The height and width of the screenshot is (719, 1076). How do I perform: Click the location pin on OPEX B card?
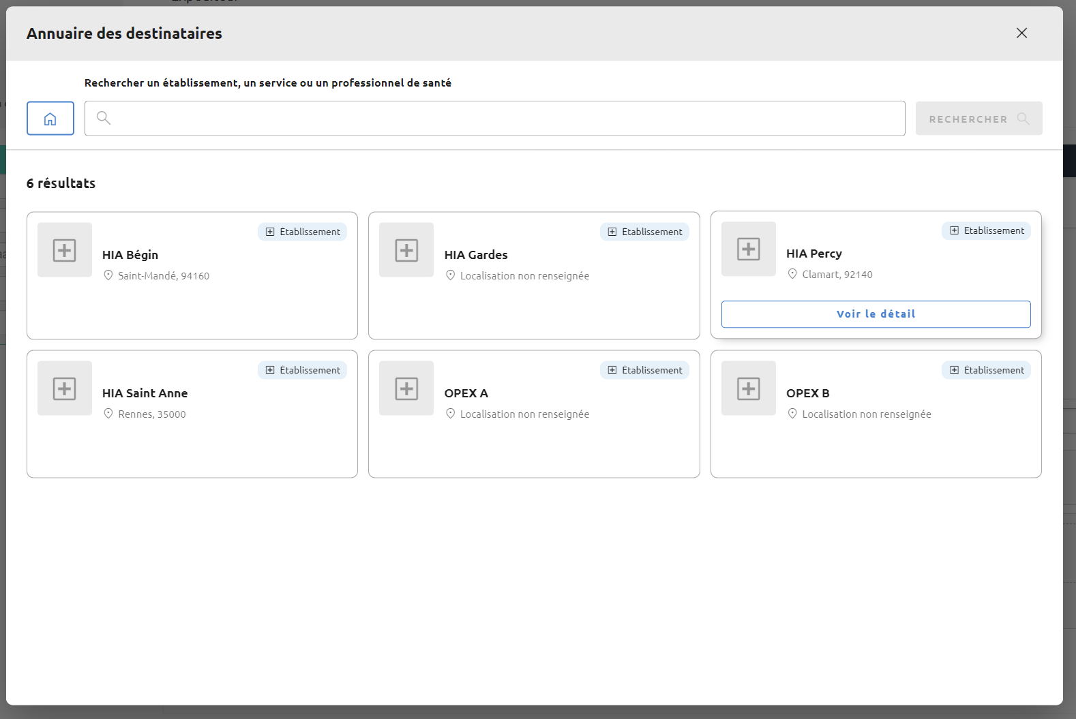coord(792,414)
